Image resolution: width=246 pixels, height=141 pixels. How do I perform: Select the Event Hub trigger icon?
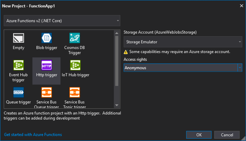click(x=18, y=65)
